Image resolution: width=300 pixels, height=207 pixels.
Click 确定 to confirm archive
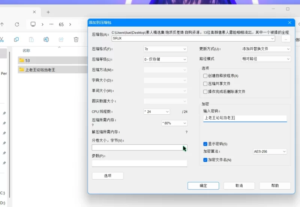(203, 186)
